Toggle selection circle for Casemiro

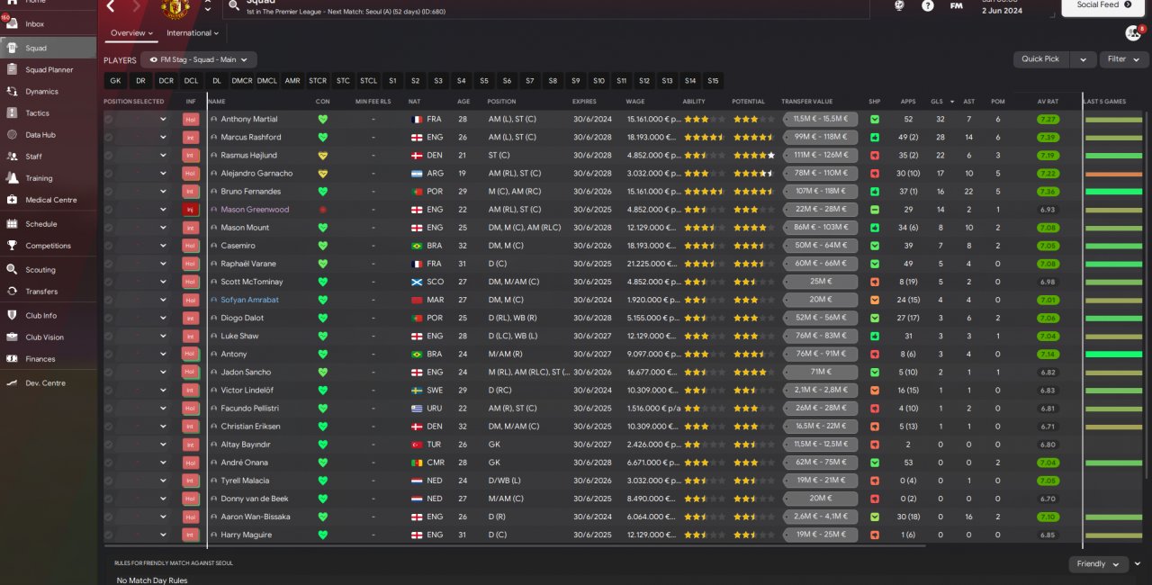[109, 246]
